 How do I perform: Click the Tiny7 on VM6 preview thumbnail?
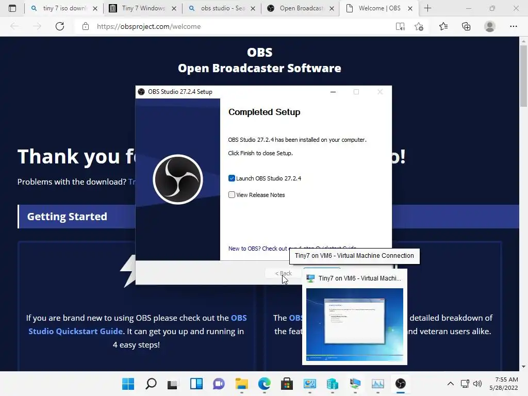(x=355, y=324)
